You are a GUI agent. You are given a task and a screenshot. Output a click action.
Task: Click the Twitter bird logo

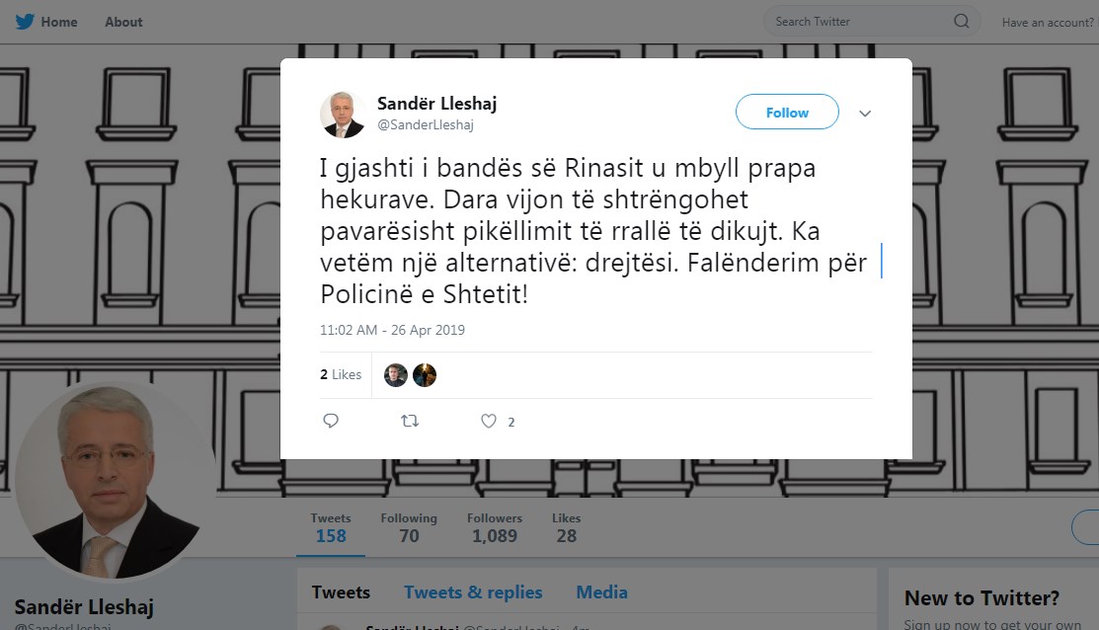[x=25, y=22]
